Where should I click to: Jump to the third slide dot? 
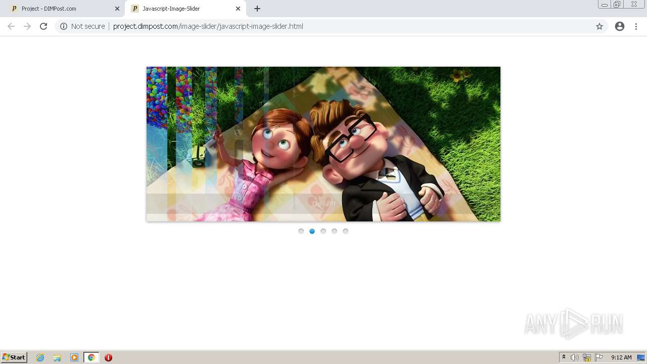323,231
